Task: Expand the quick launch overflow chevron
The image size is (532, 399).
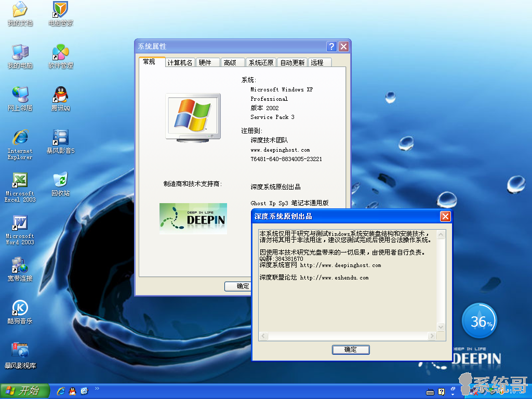Action: (97, 389)
